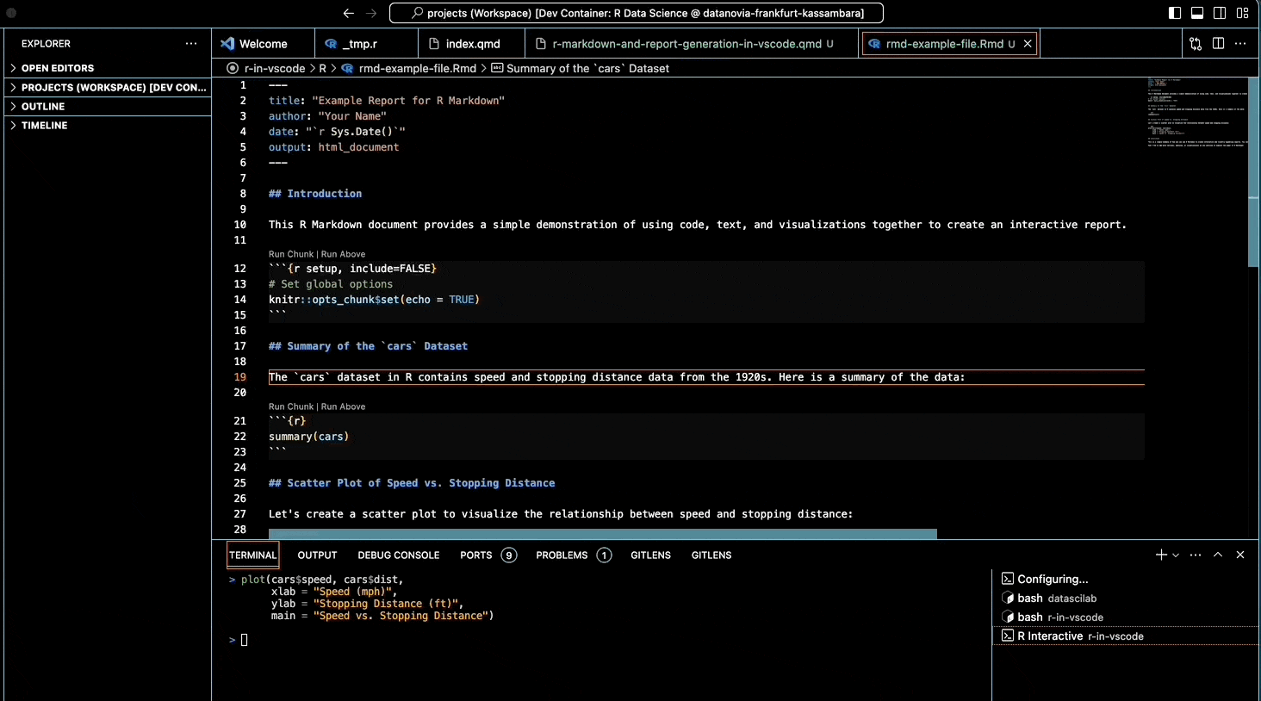Image resolution: width=1261 pixels, height=701 pixels.
Task: Run Above for the summary(cars) chunk
Action: point(343,406)
